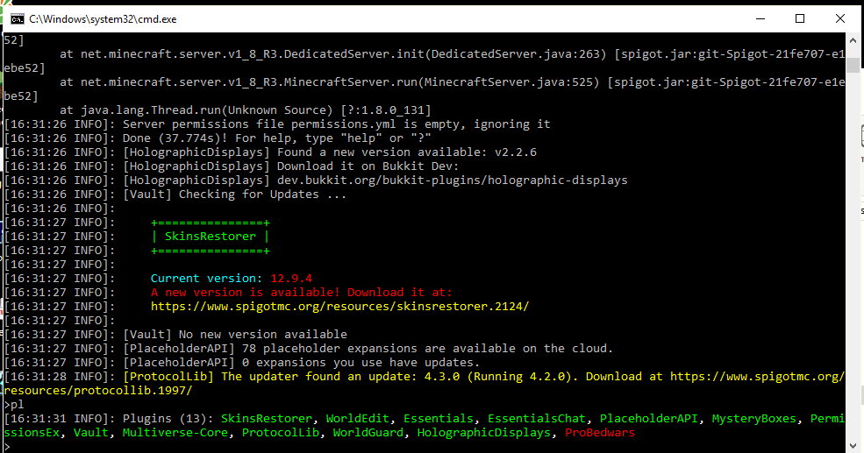Open the spigotmc skinsrestorer.2124 URL
Screen dimensions: 864x453
[339, 307]
